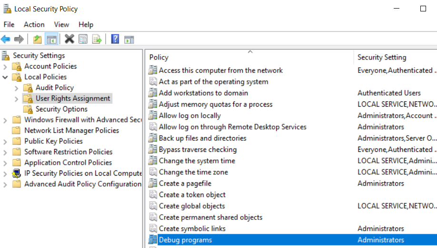
Task: Expand the Account Policies node
Action: [5, 66]
